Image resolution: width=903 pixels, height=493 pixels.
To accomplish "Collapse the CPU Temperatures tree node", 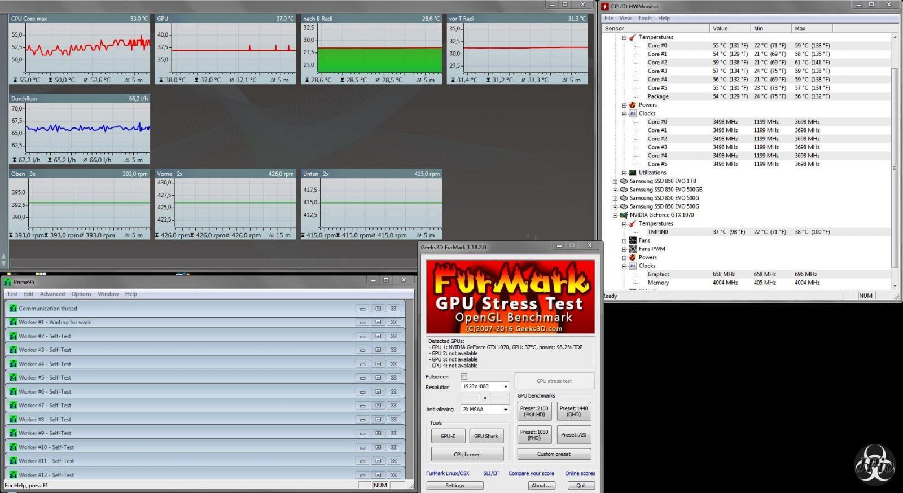I will (624, 37).
